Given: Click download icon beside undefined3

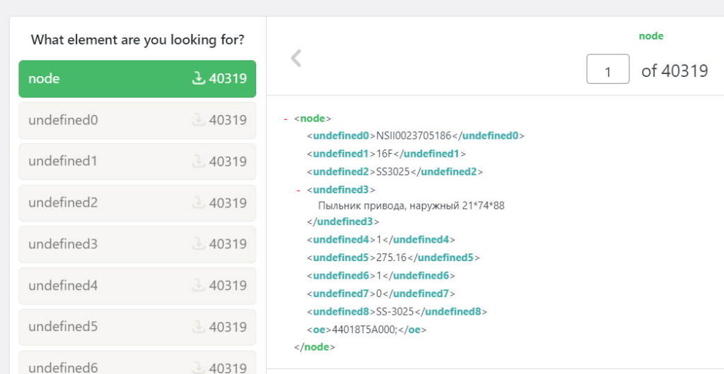Looking at the screenshot, I should [x=199, y=244].
